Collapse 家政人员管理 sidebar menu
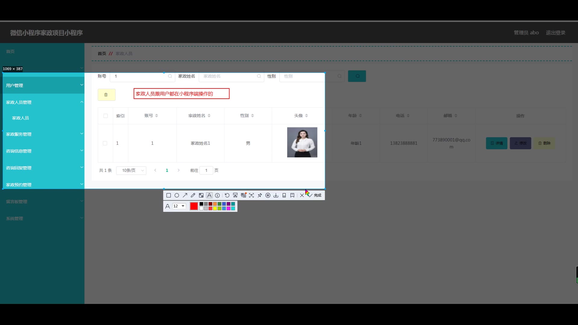 42,102
